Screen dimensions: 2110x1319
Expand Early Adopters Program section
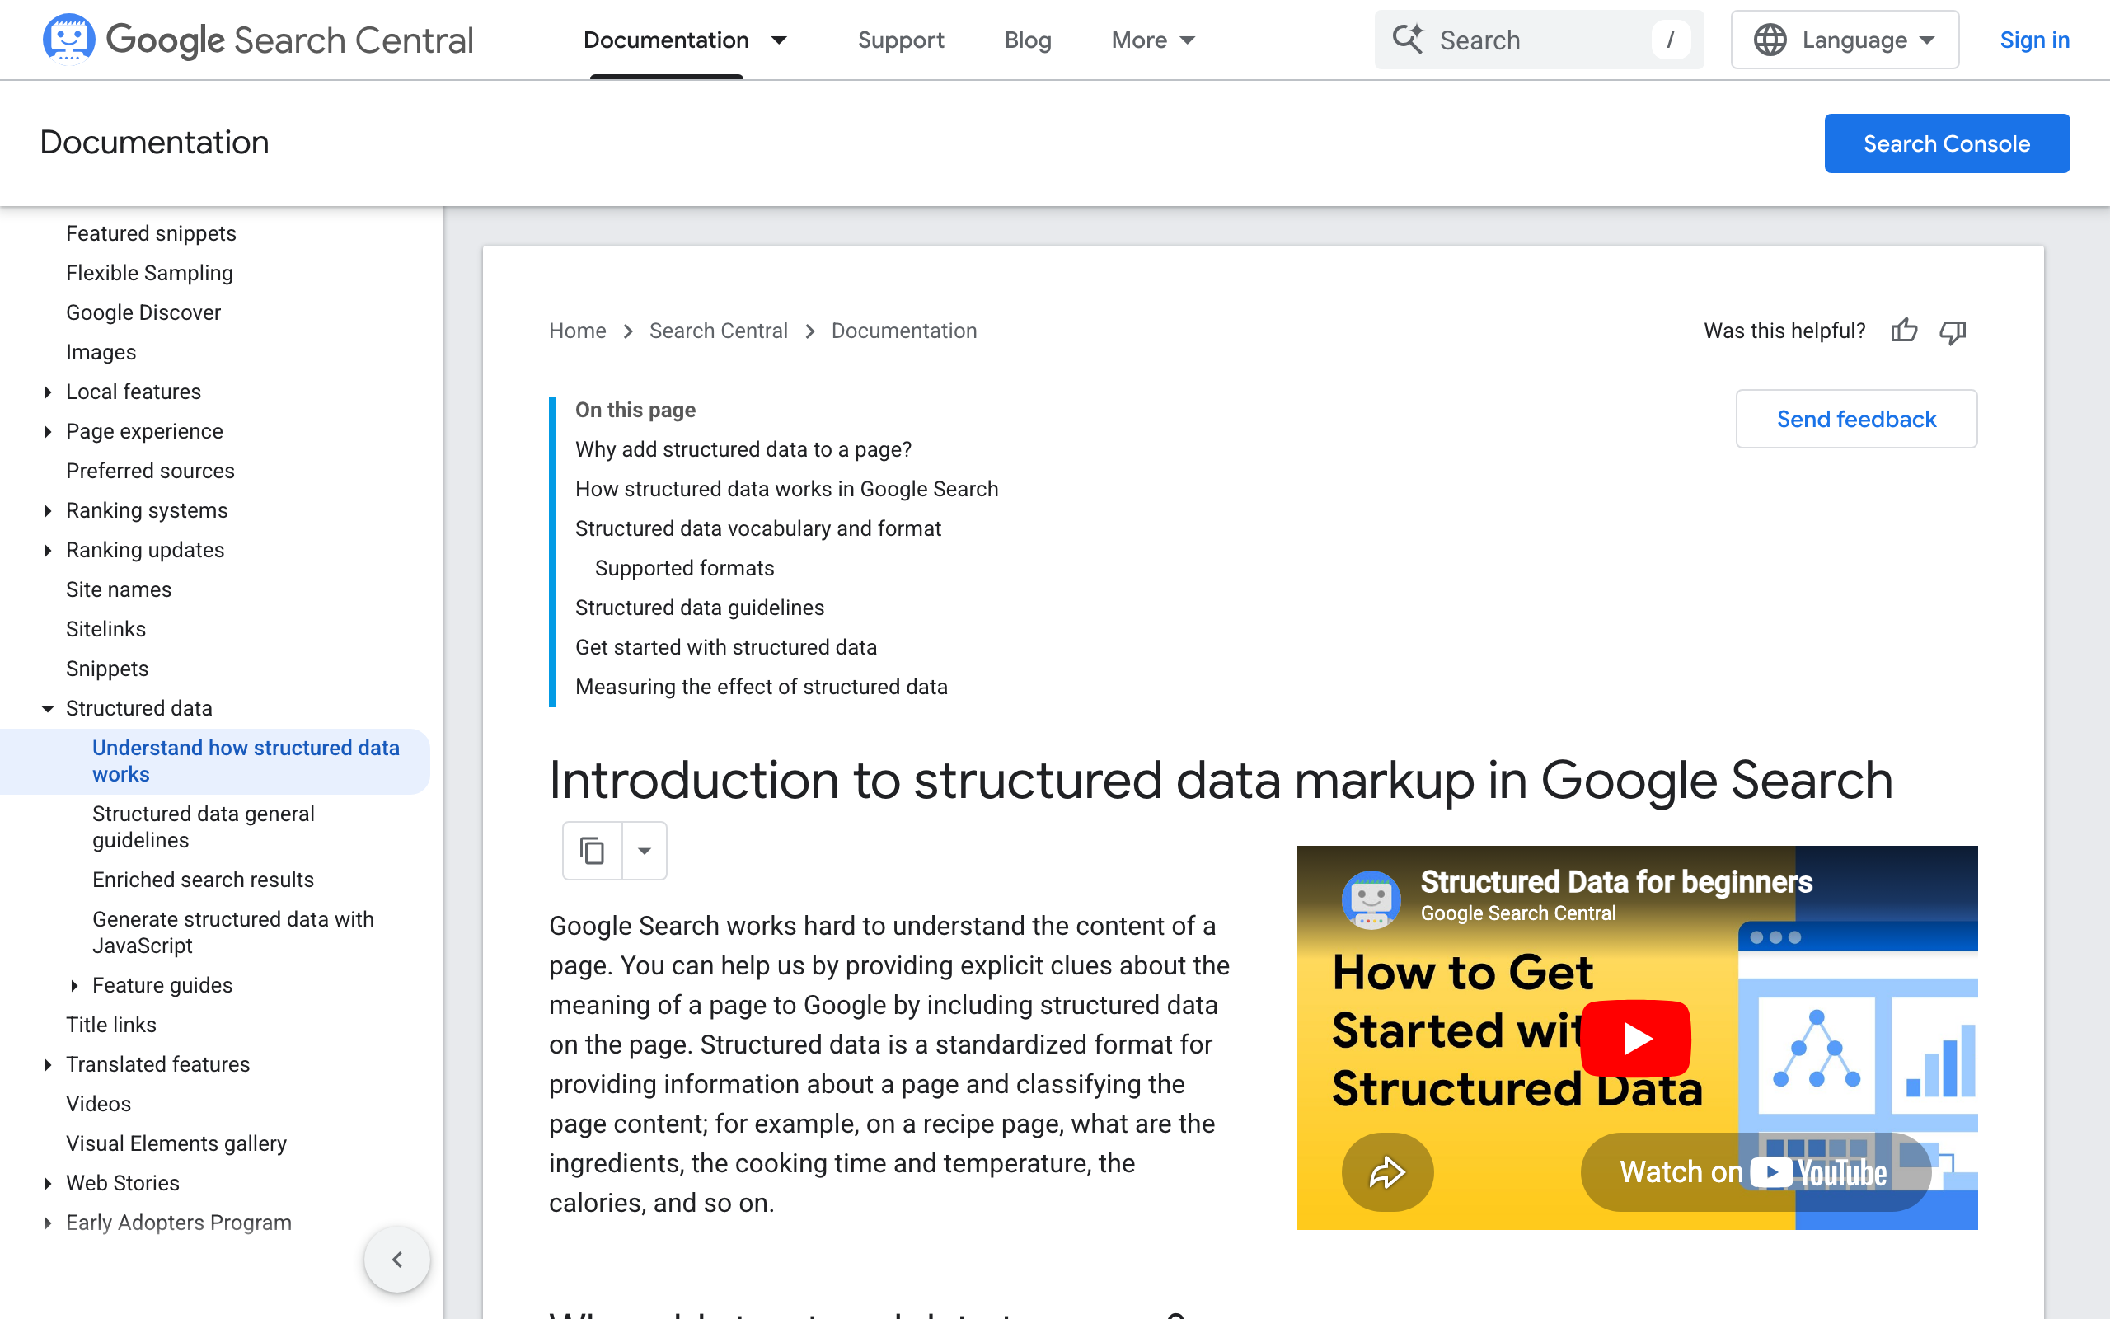point(48,1223)
